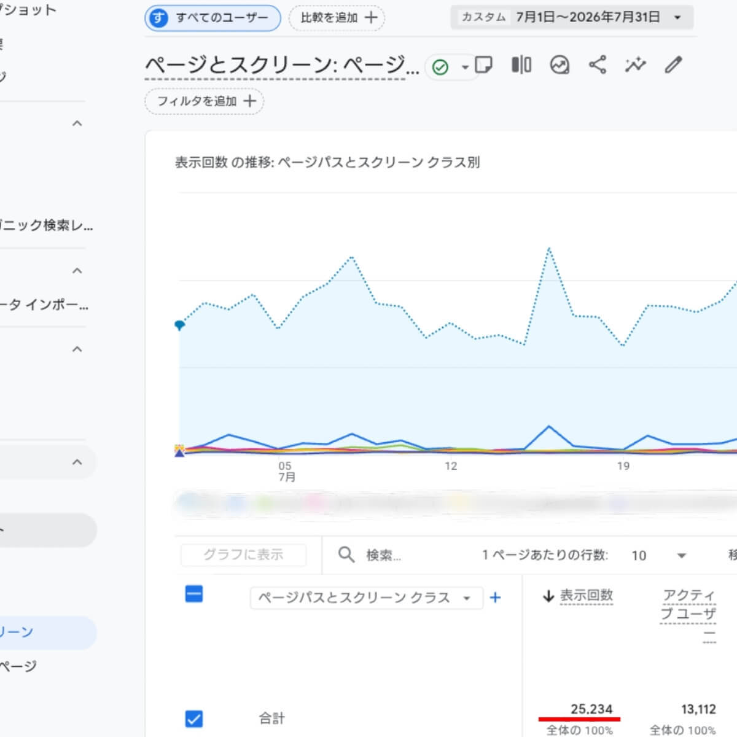Collapse the first sidebar section chevron
Image resolution: width=737 pixels, height=737 pixels.
click(x=77, y=123)
